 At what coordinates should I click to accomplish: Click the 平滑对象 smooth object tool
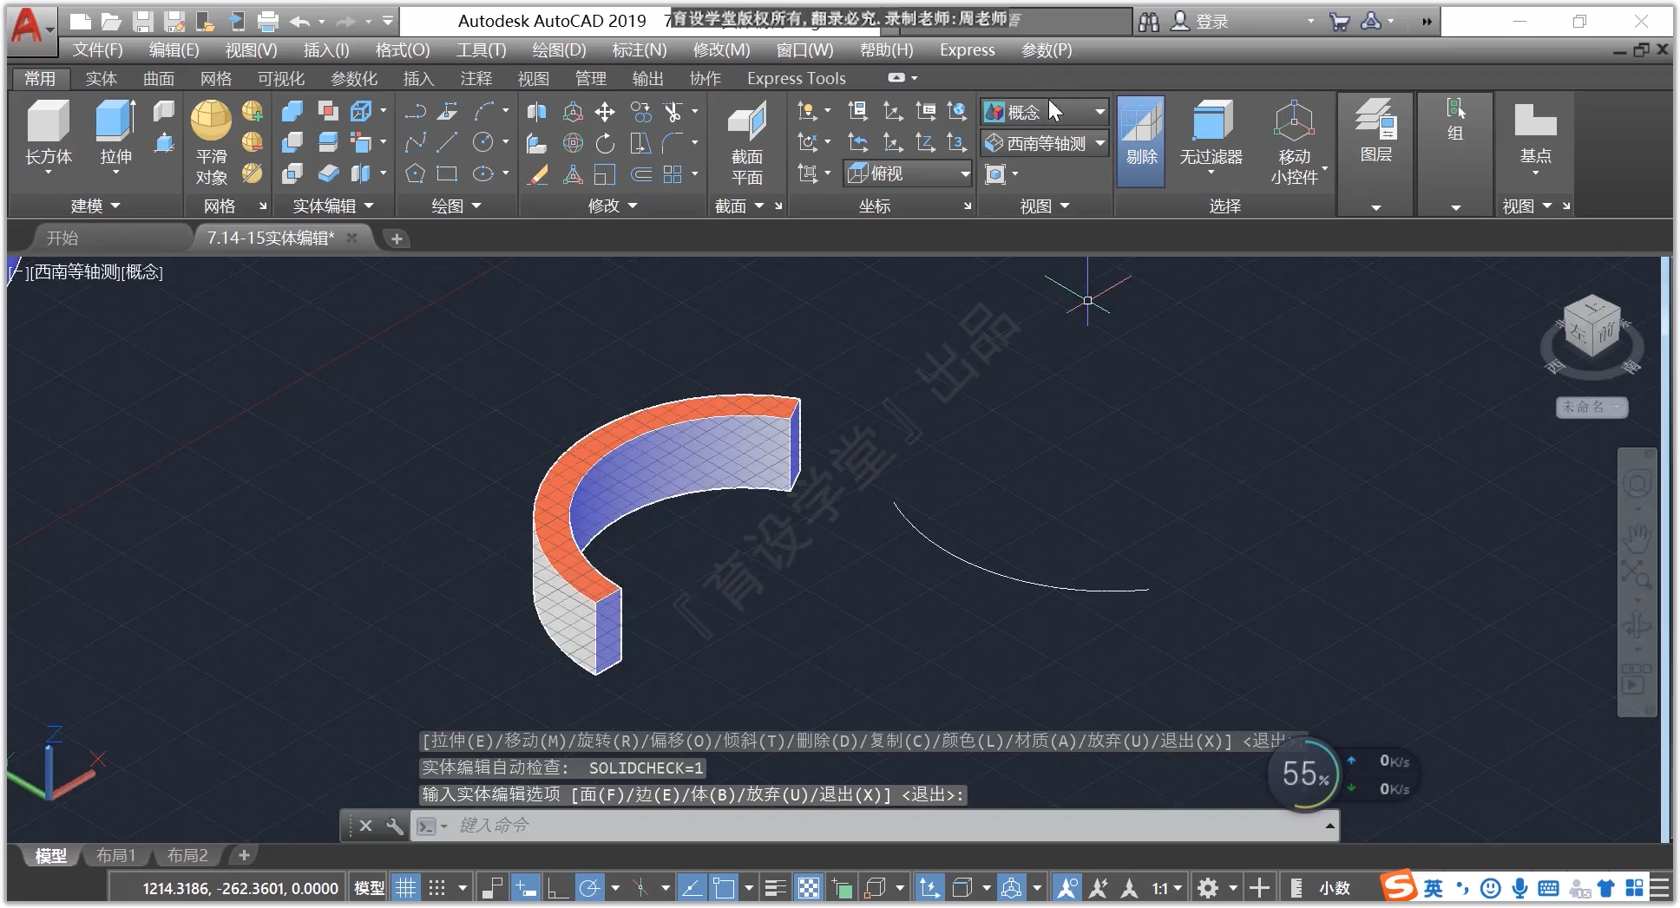click(211, 143)
